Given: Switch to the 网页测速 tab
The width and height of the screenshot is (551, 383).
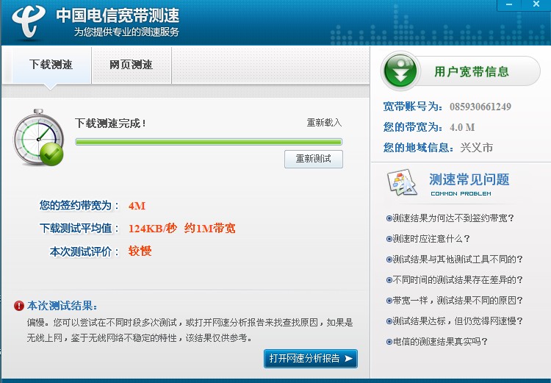Looking at the screenshot, I should point(131,65).
